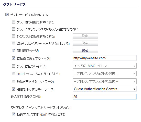The image size is (141, 122).
Task: Open Guest Authentication Servers dropdown
Action: pos(105,89)
